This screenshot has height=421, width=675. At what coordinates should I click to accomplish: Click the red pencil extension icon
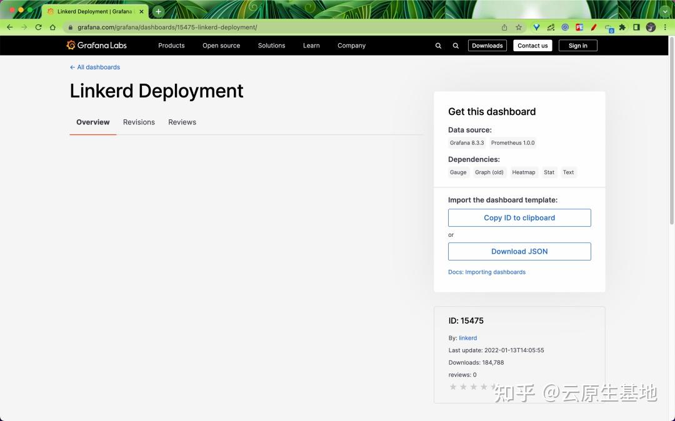tap(594, 27)
